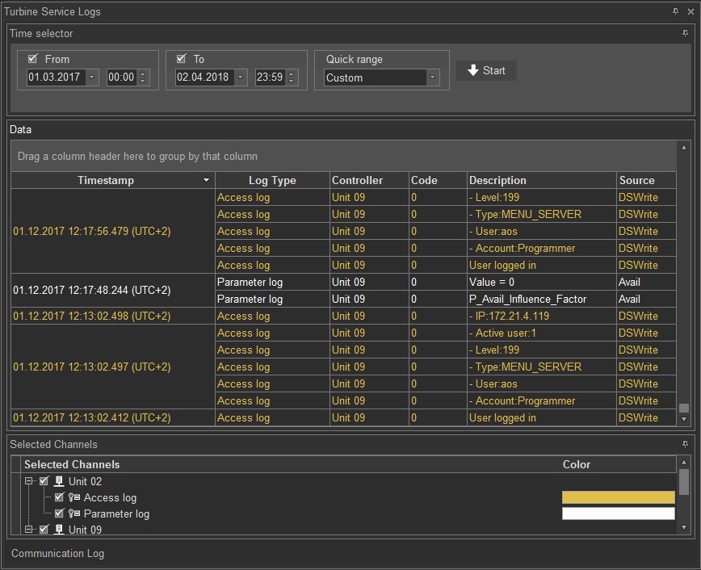Screen dimensions: 701x570
Task: Open the Quick range Custom dropdown
Action: [x=432, y=78]
